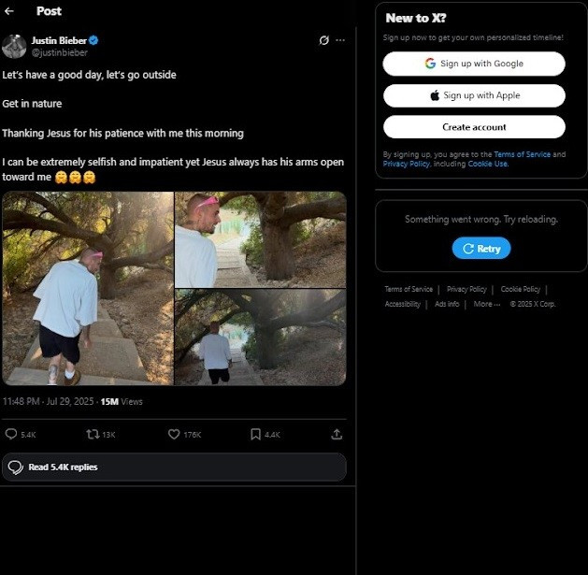Click the Retry button

pos(481,249)
